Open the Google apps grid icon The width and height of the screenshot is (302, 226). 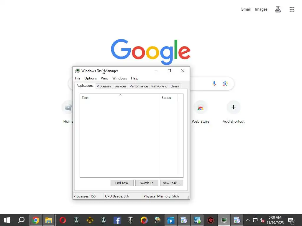(x=292, y=9)
